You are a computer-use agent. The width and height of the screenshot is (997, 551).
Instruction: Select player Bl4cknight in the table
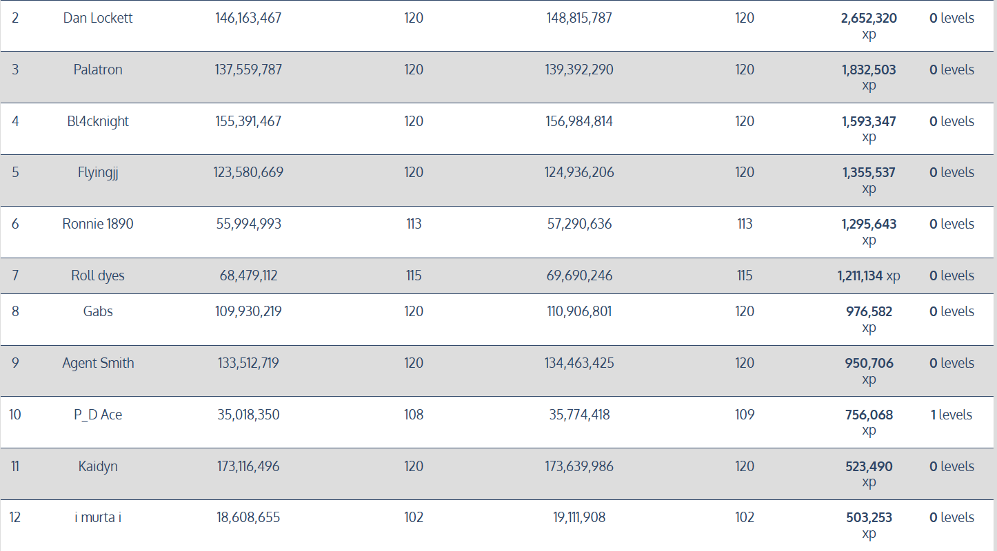pyautogui.click(x=98, y=122)
